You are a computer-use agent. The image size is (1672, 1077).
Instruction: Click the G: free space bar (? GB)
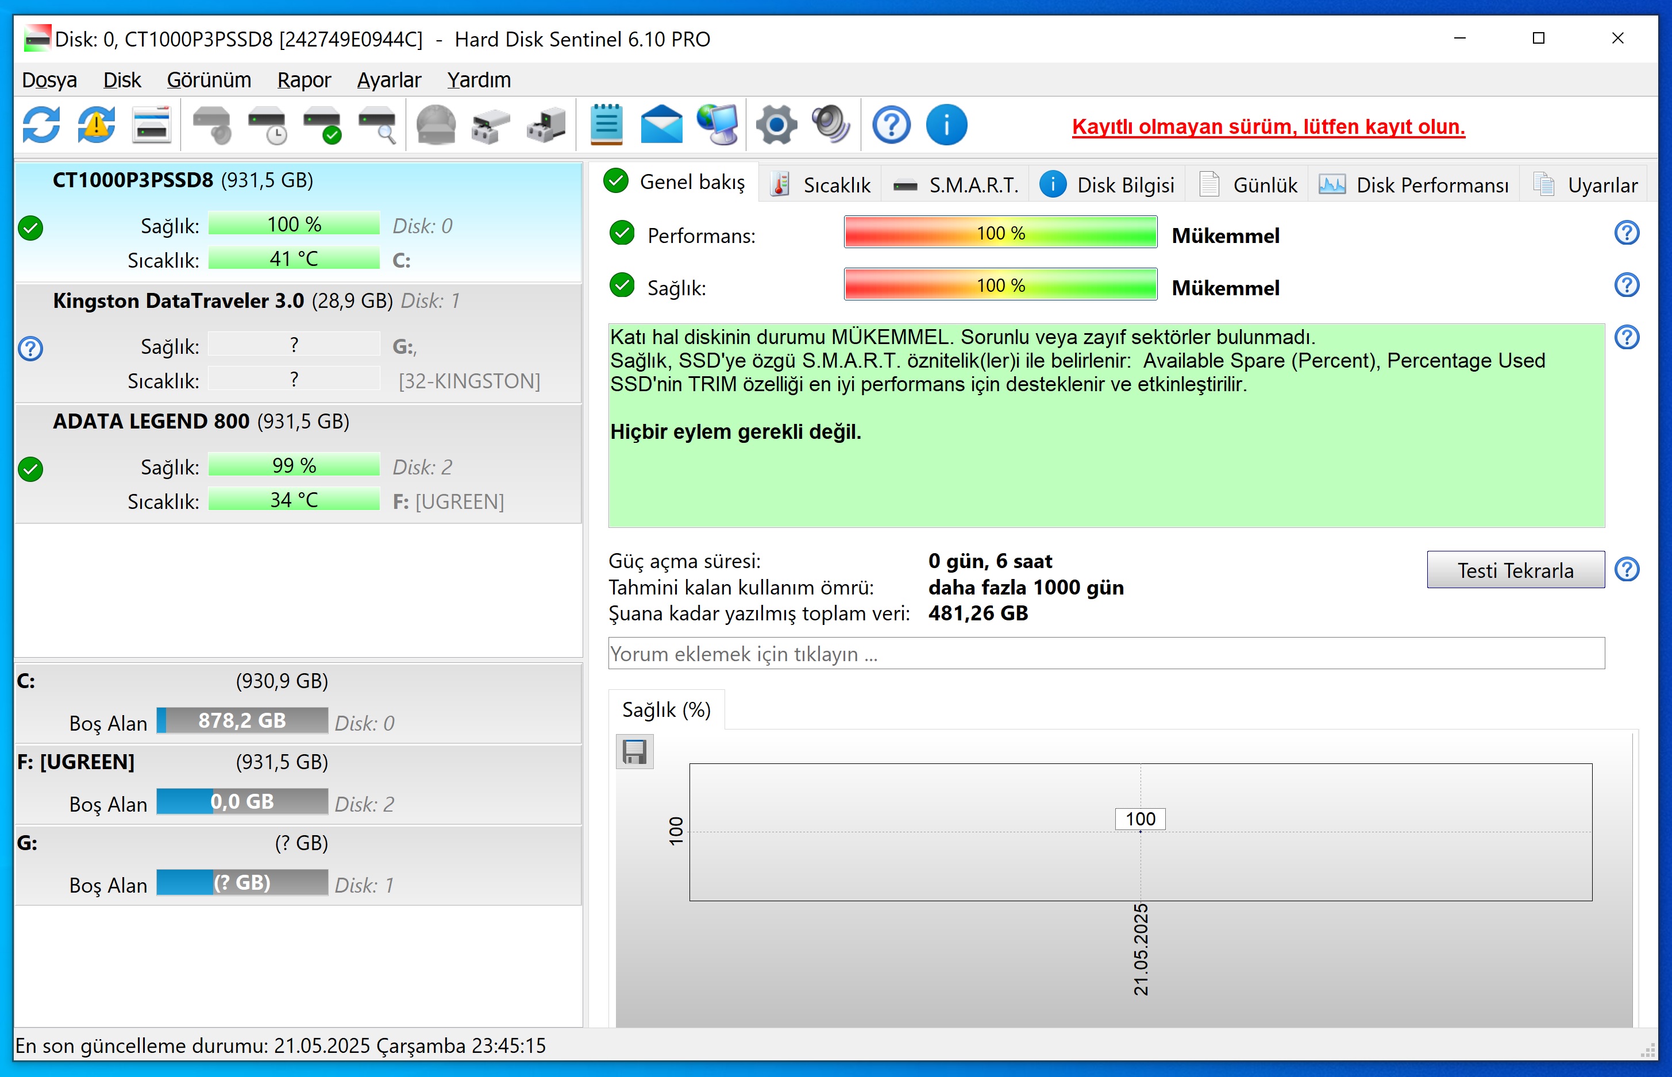tap(242, 883)
